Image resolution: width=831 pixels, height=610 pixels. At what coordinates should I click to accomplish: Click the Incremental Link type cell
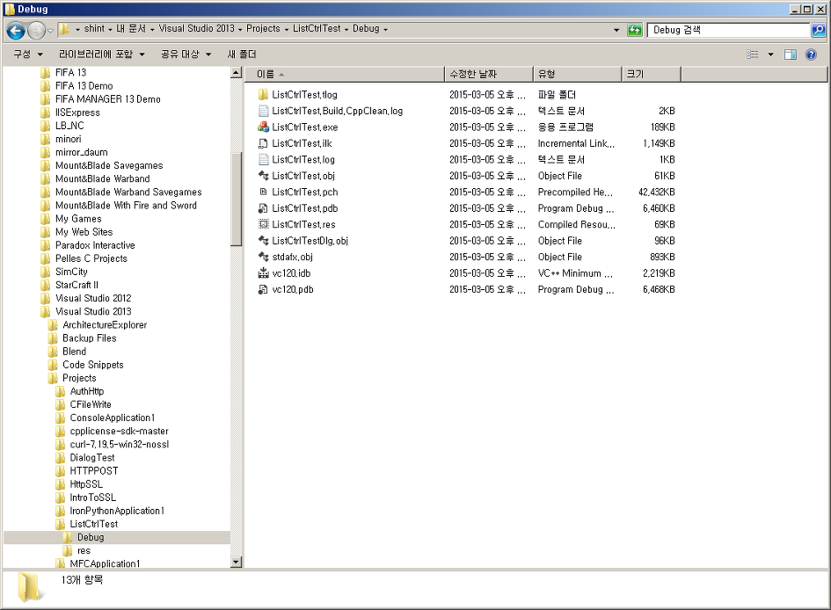pos(576,143)
